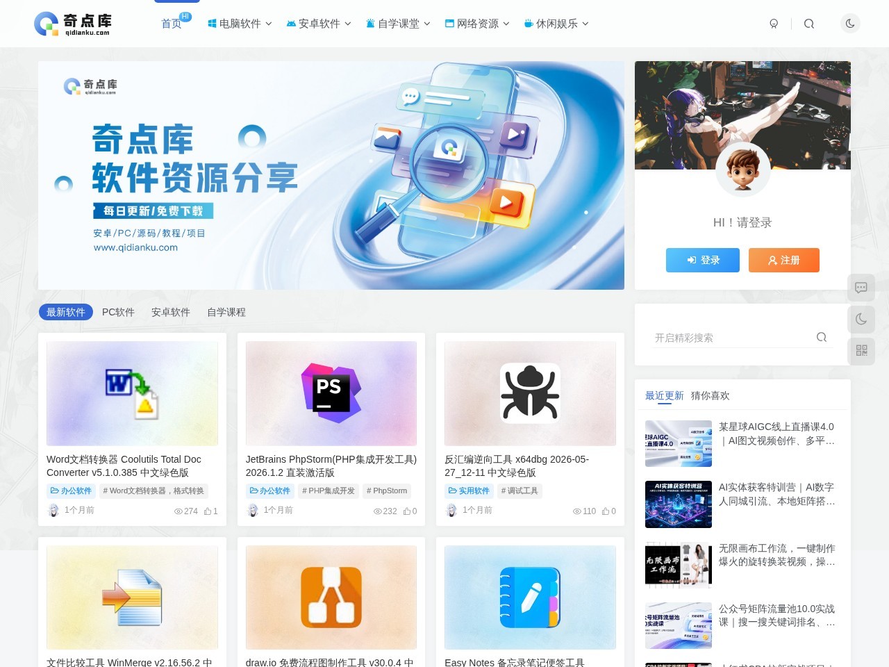The width and height of the screenshot is (889, 667).
Task: Open the floating chat message icon
Action: [x=861, y=288]
